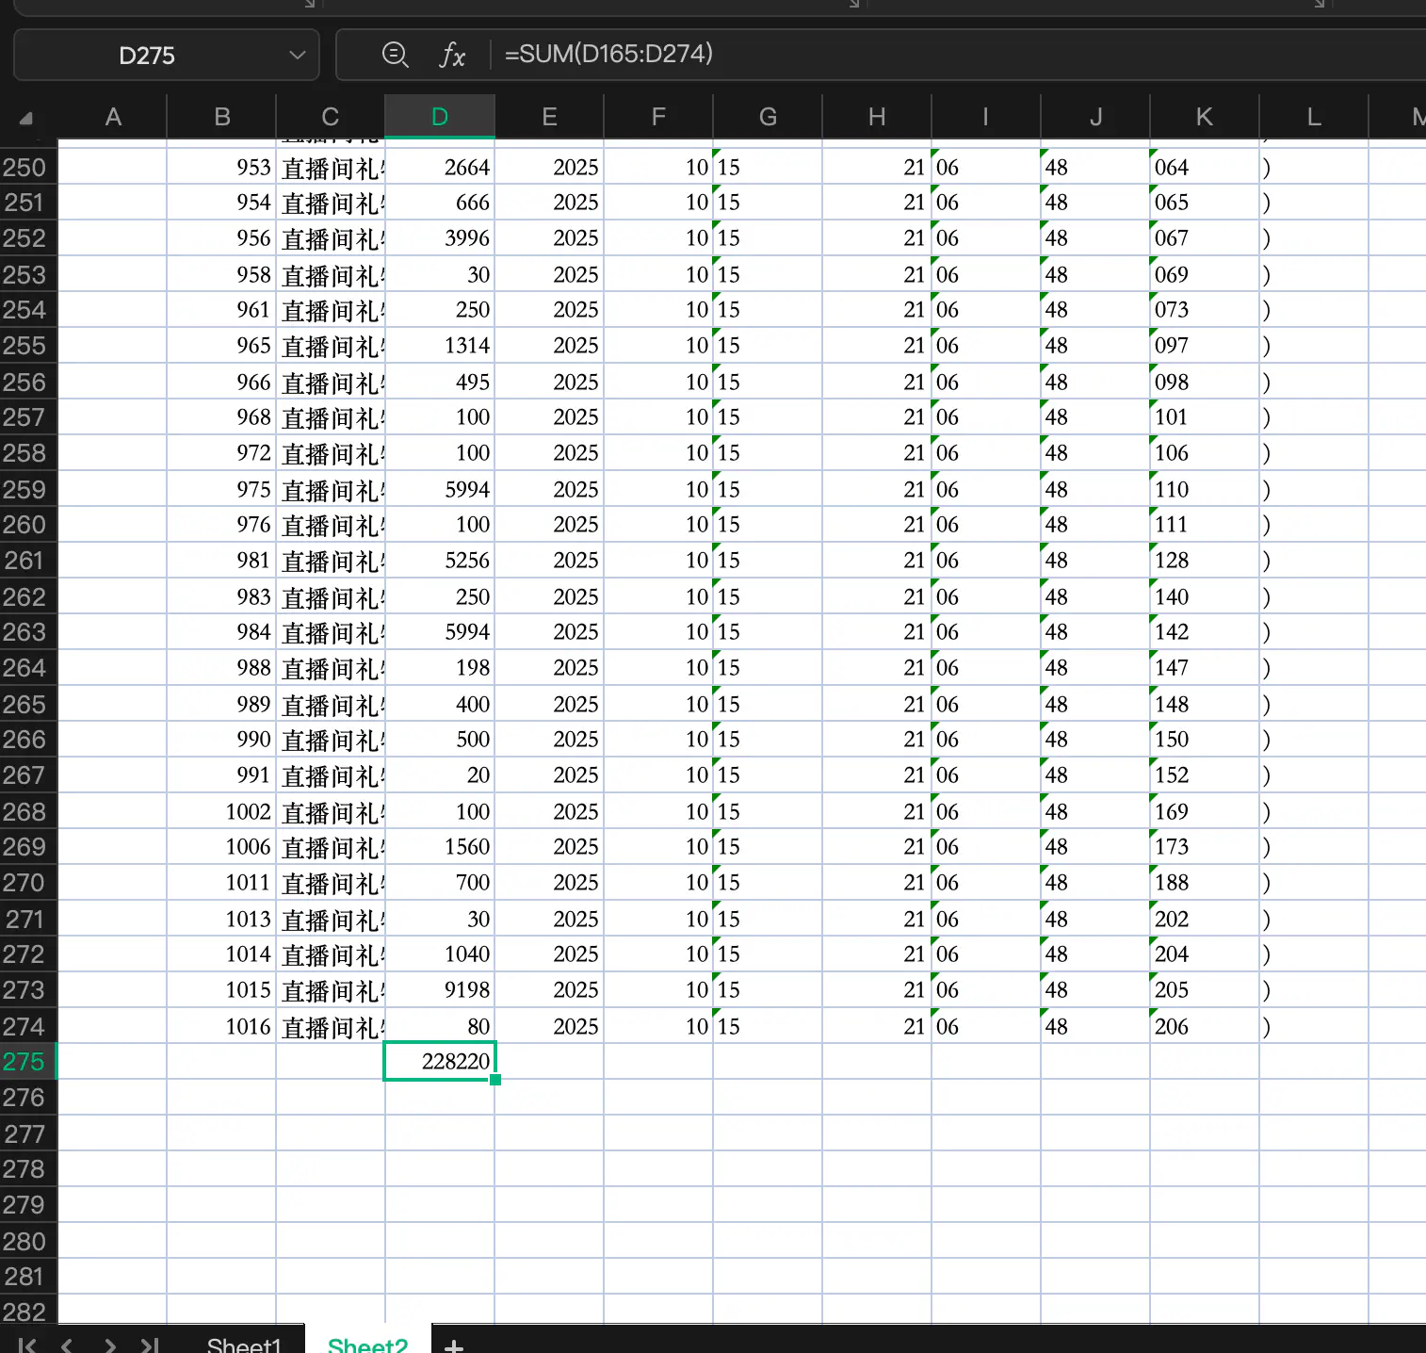Click cell K274 with value 206
The height and width of the screenshot is (1353, 1426).
pos(1204,1026)
